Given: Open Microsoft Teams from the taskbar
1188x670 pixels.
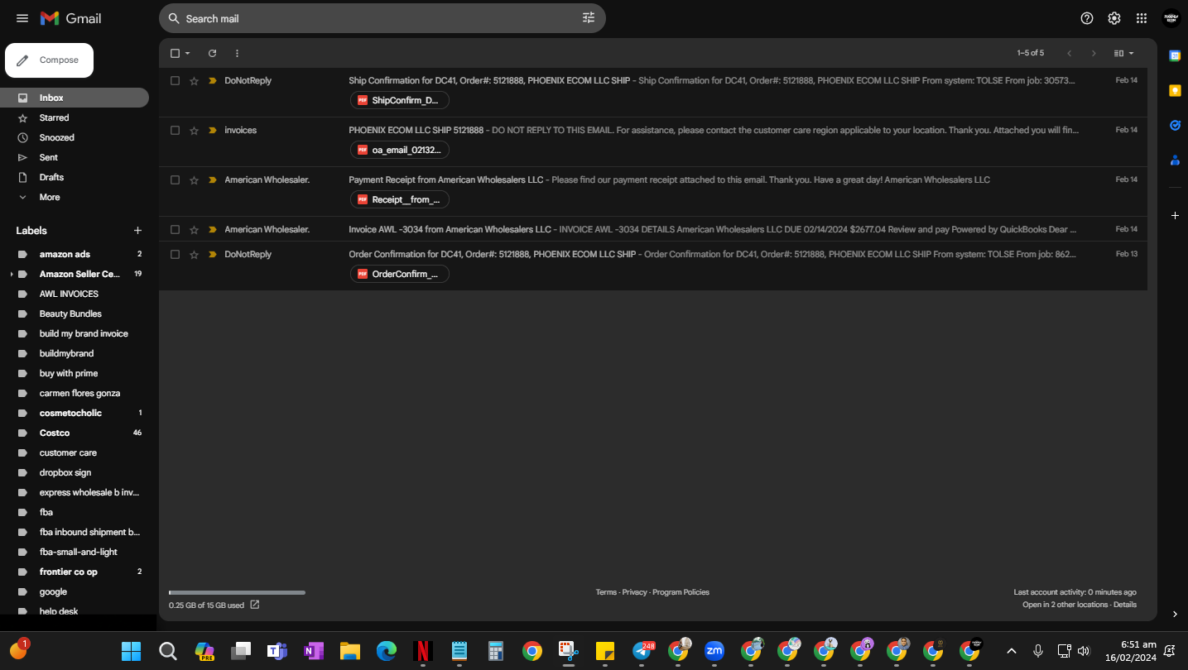Looking at the screenshot, I should pos(277,651).
